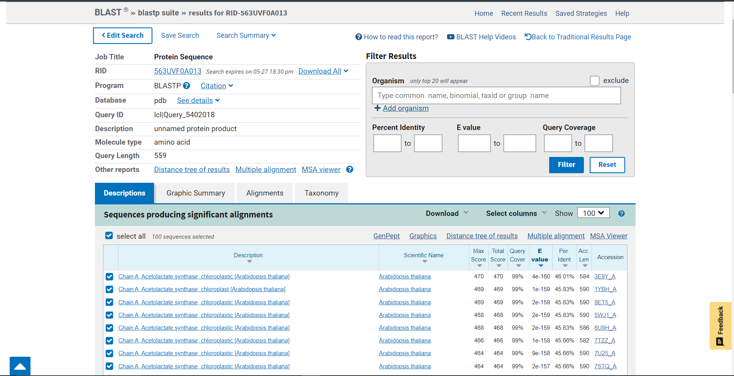Check the exclude organism checkbox

[x=595, y=81]
